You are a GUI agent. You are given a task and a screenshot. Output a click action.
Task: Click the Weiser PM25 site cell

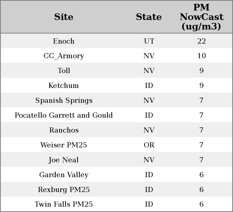pyautogui.click(x=64, y=145)
